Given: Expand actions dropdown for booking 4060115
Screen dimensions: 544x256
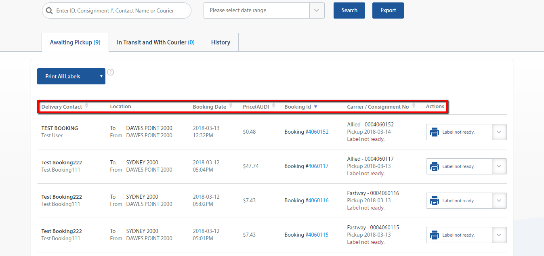Looking at the screenshot, I should 499,235.
